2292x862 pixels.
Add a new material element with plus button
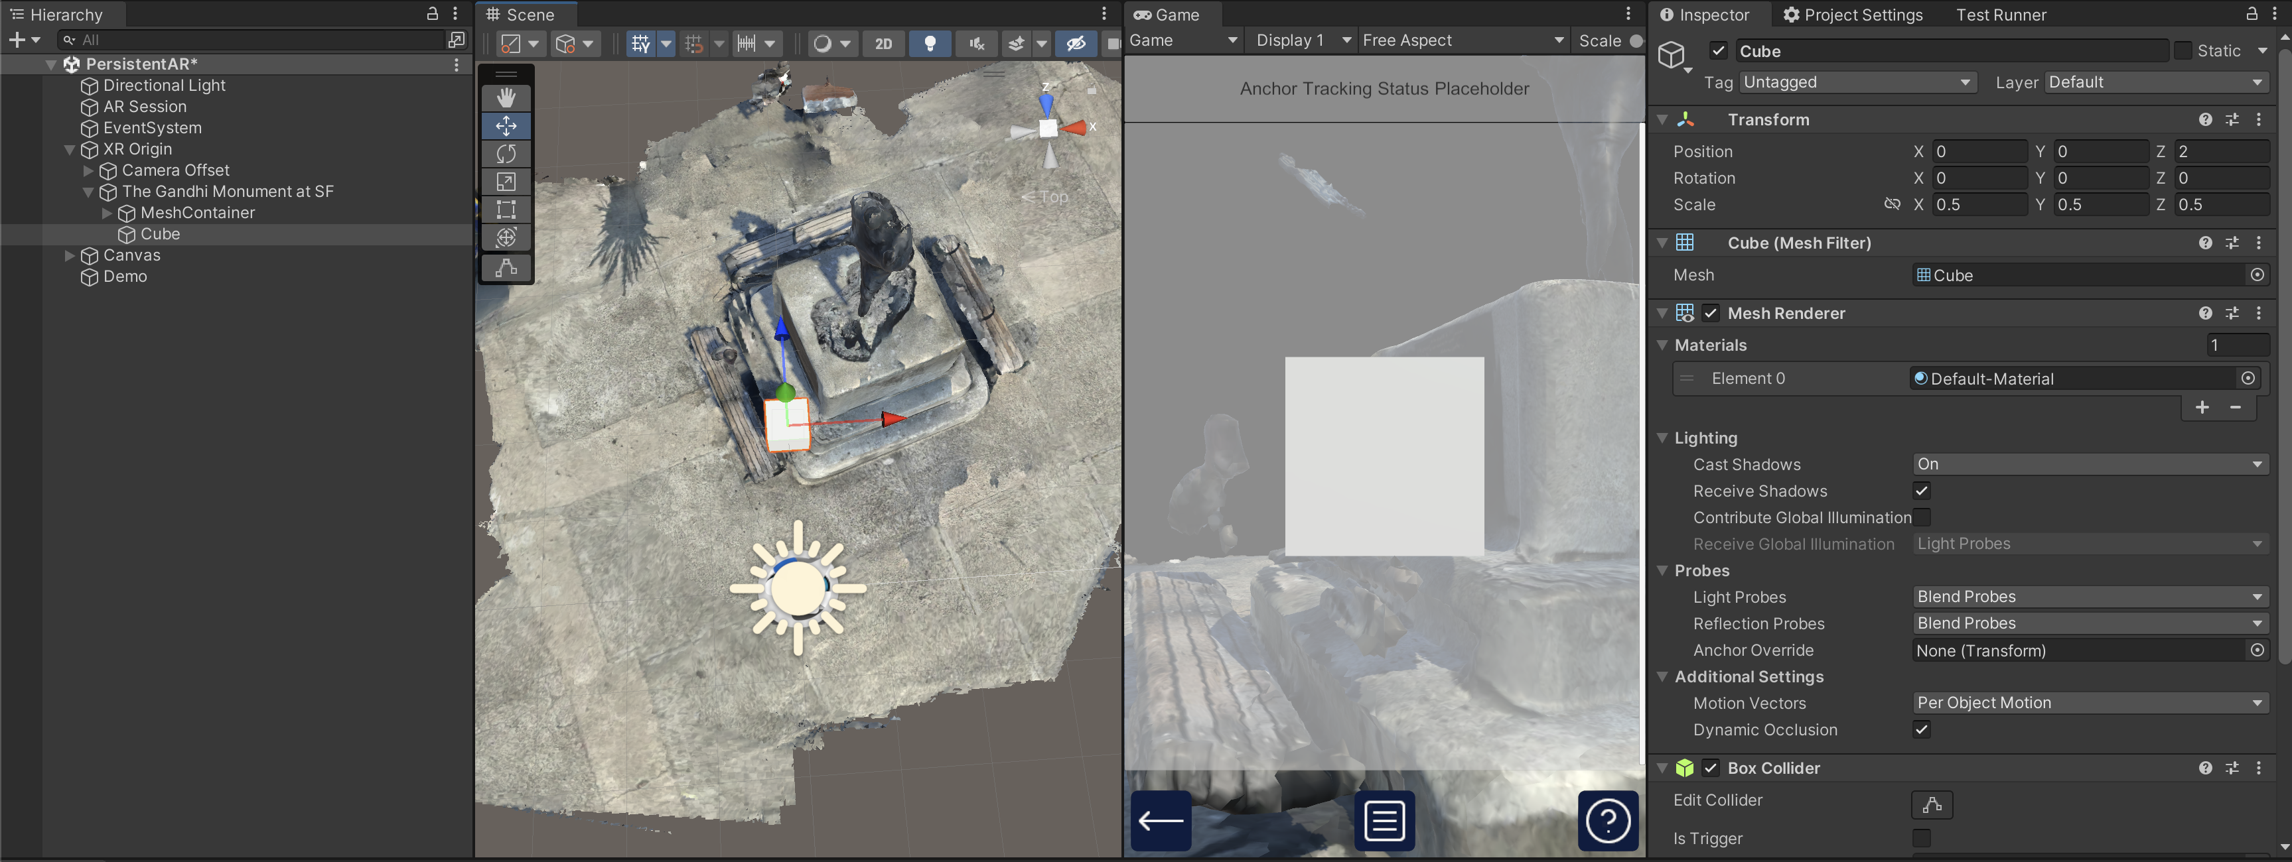[x=2202, y=407]
